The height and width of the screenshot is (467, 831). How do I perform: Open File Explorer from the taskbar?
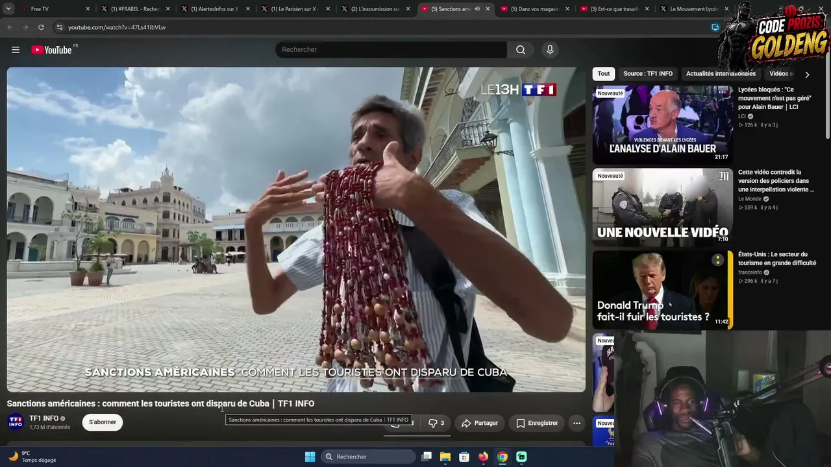[x=445, y=457]
